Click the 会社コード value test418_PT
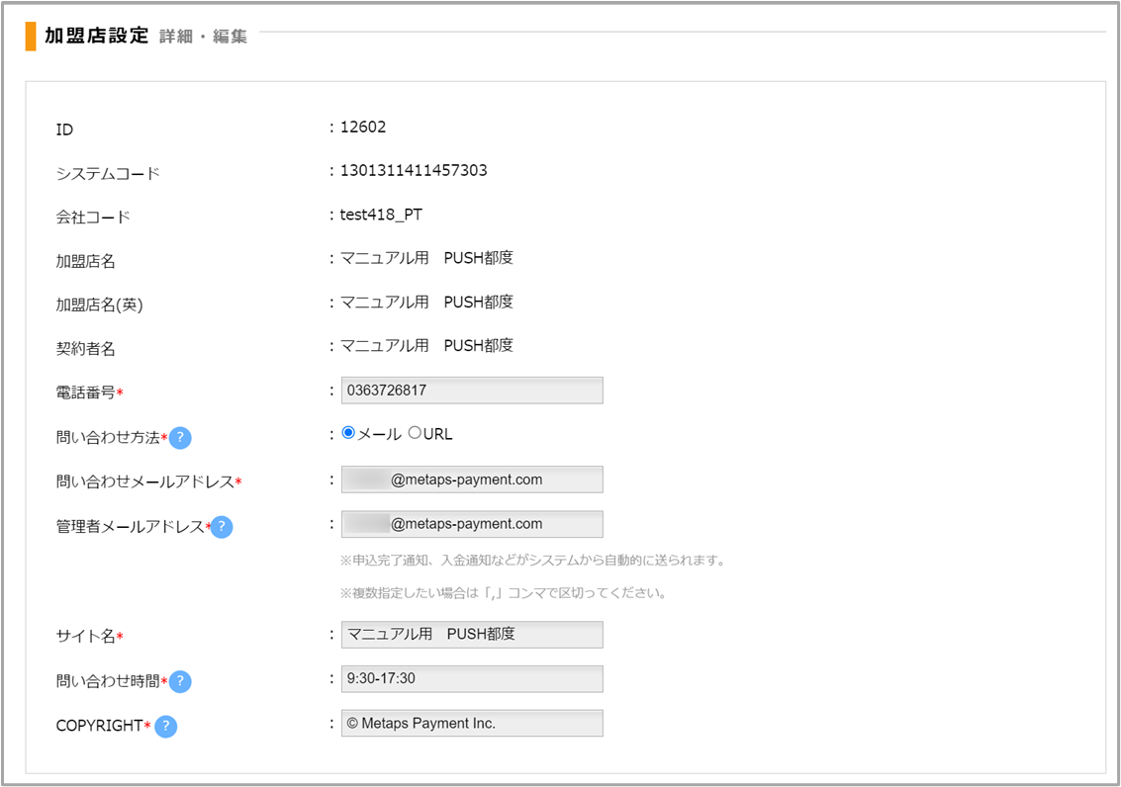The height and width of the screenshot is (787, 1121). click(381, 215)
